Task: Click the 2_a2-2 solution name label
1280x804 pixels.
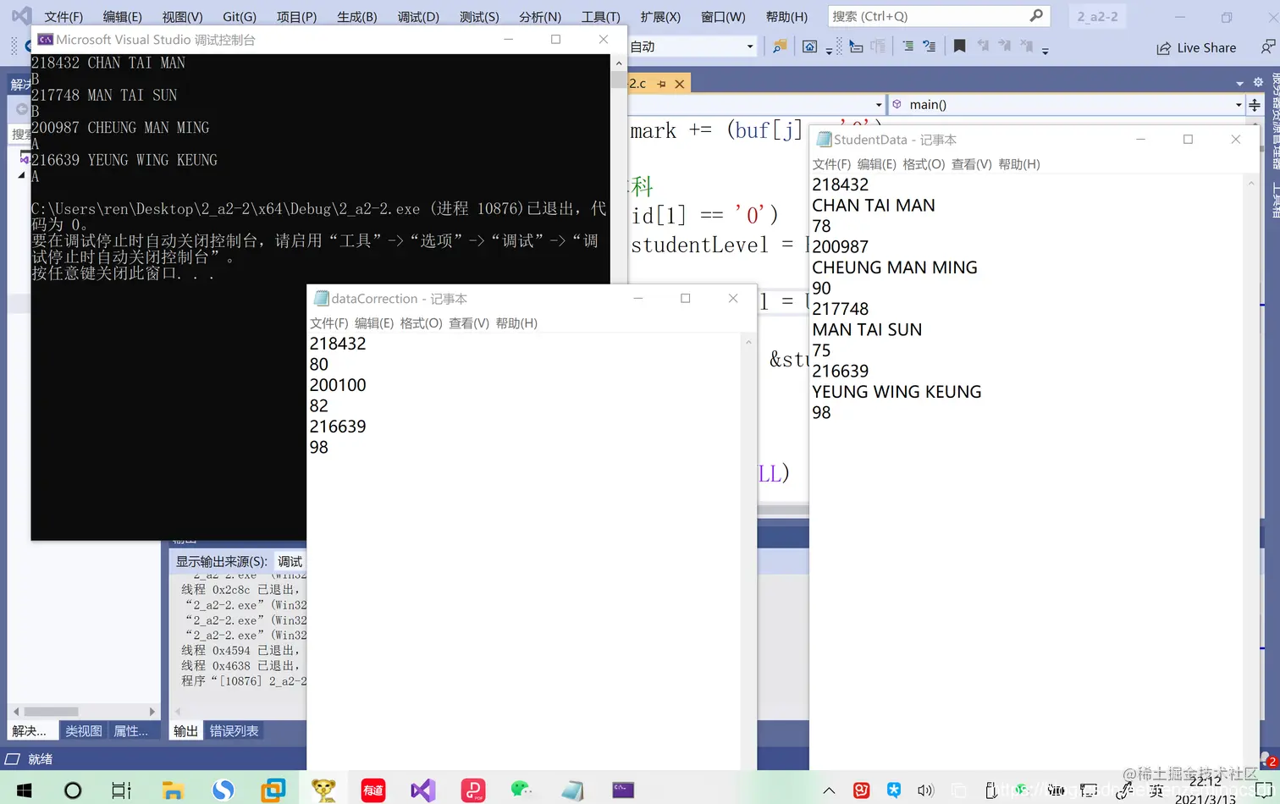Action: point(1097,16)
